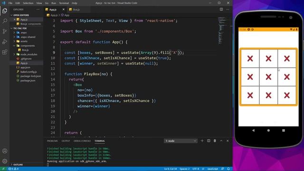Switch to the Debug Console tab
Image resolution: width=304 pixels, height=171 pixels.
(x=82, y=141)
